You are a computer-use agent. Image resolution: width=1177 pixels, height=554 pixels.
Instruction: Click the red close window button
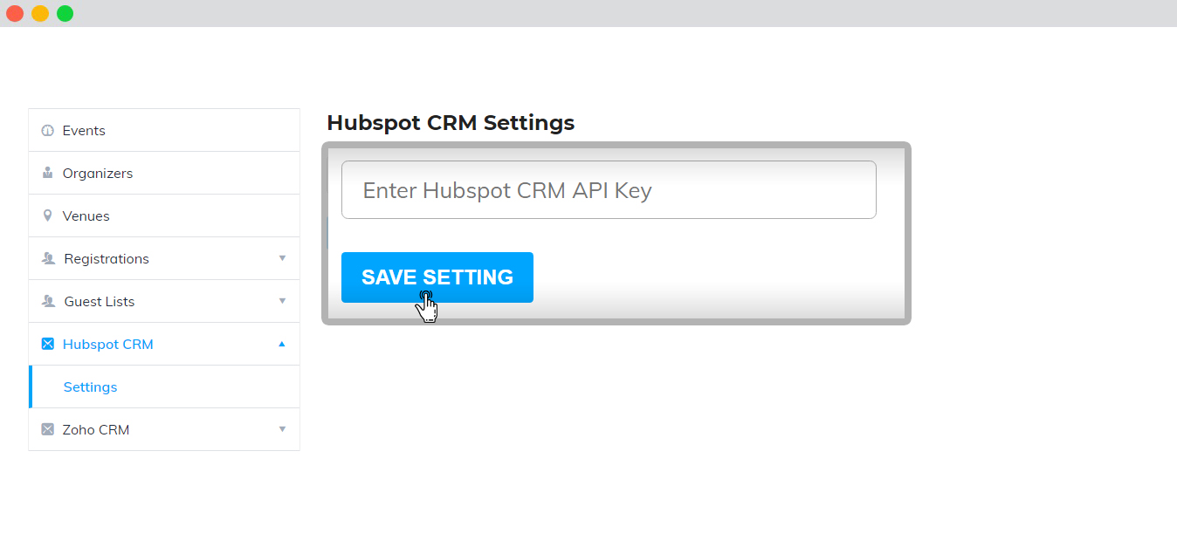click(x=15, y=13)
